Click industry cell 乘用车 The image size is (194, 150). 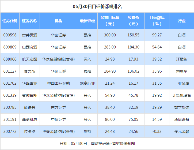coord(182,71)
